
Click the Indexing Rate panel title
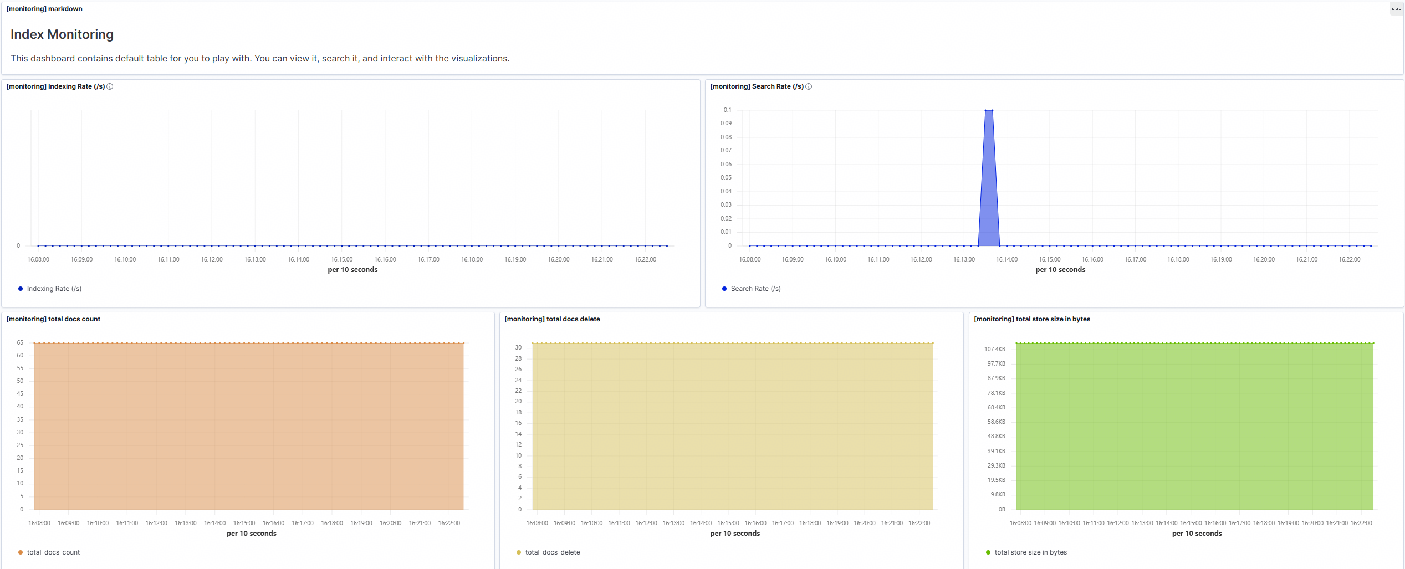(x=55, y=86)
